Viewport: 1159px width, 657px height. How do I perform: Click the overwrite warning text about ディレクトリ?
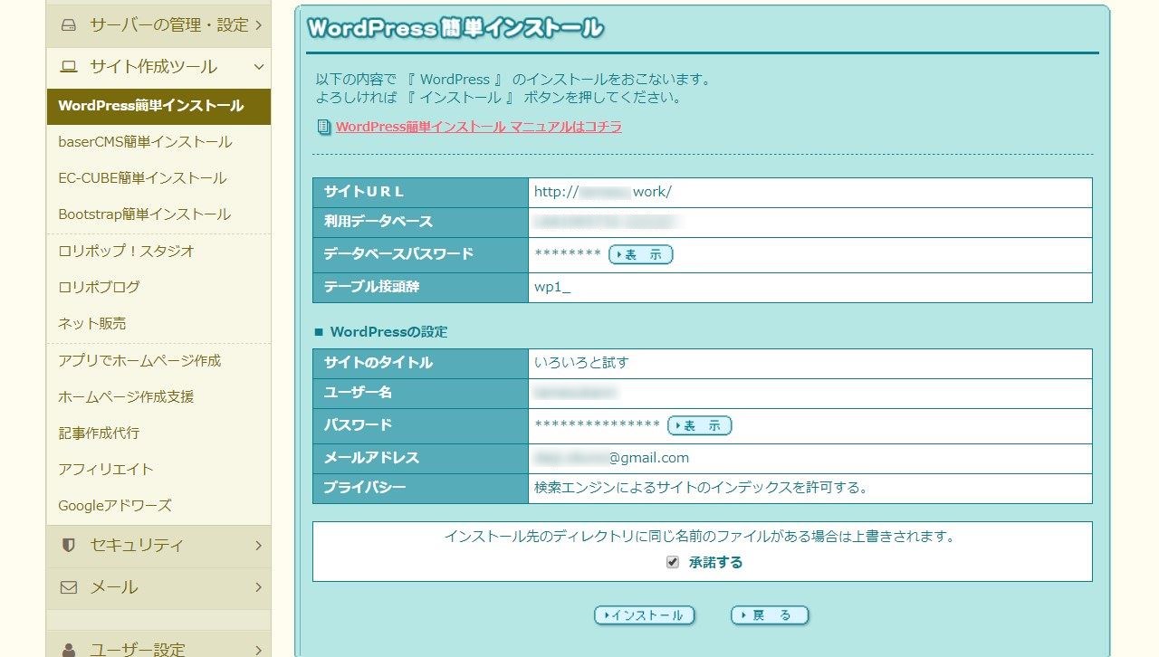point(700,537)
